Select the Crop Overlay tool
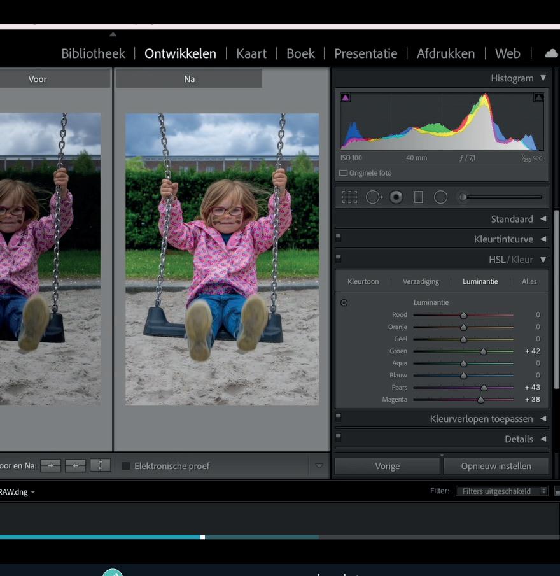This screenshot has width=560, height=576. click(349, 197)
